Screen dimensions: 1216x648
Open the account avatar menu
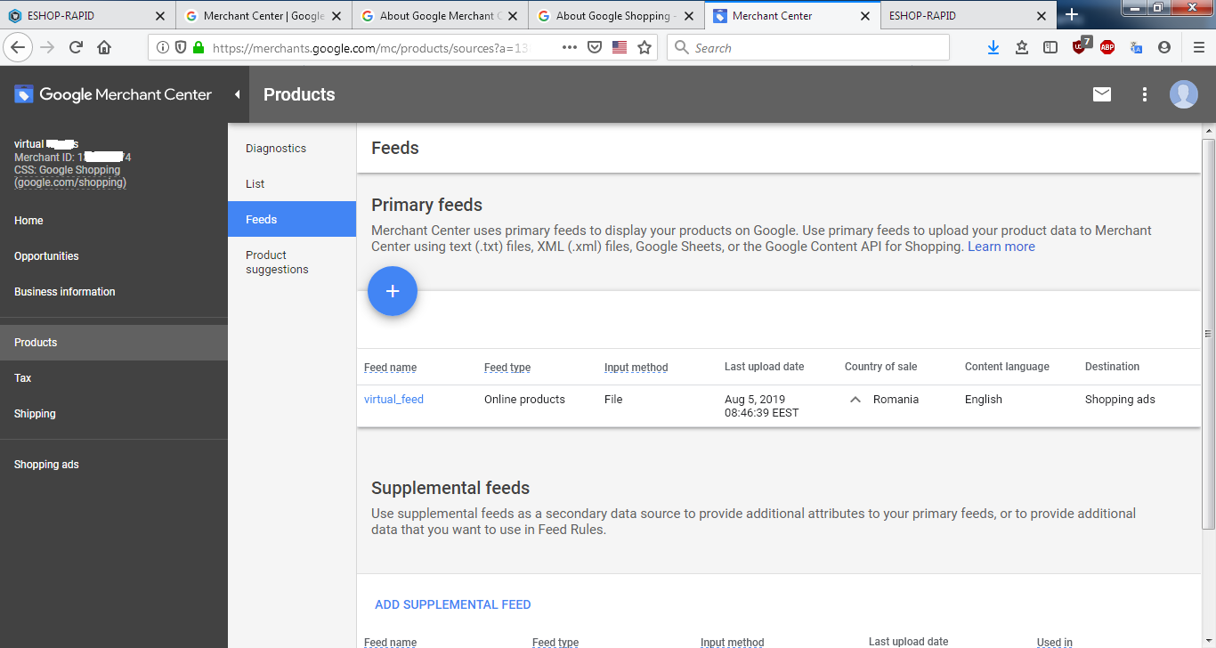[x=1183, y=94]
